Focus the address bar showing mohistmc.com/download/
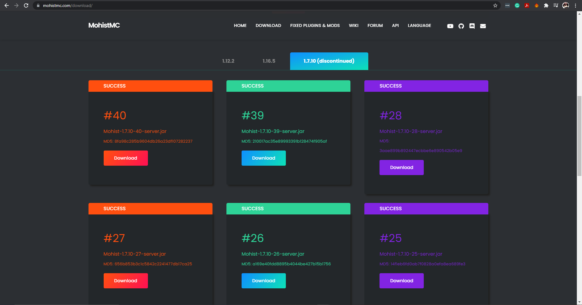The image size is (582, 305). click(x=267, y=5)
